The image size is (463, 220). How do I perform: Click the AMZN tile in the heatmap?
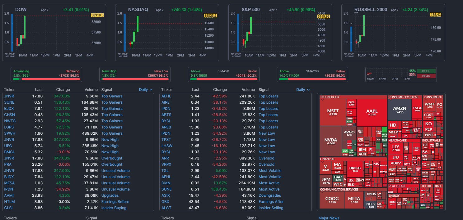(x=400, y=110)
